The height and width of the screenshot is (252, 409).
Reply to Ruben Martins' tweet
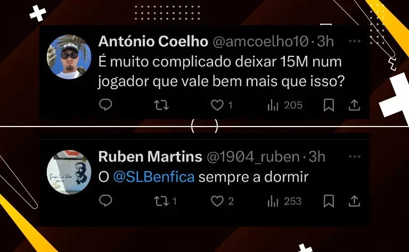[105, 201]
